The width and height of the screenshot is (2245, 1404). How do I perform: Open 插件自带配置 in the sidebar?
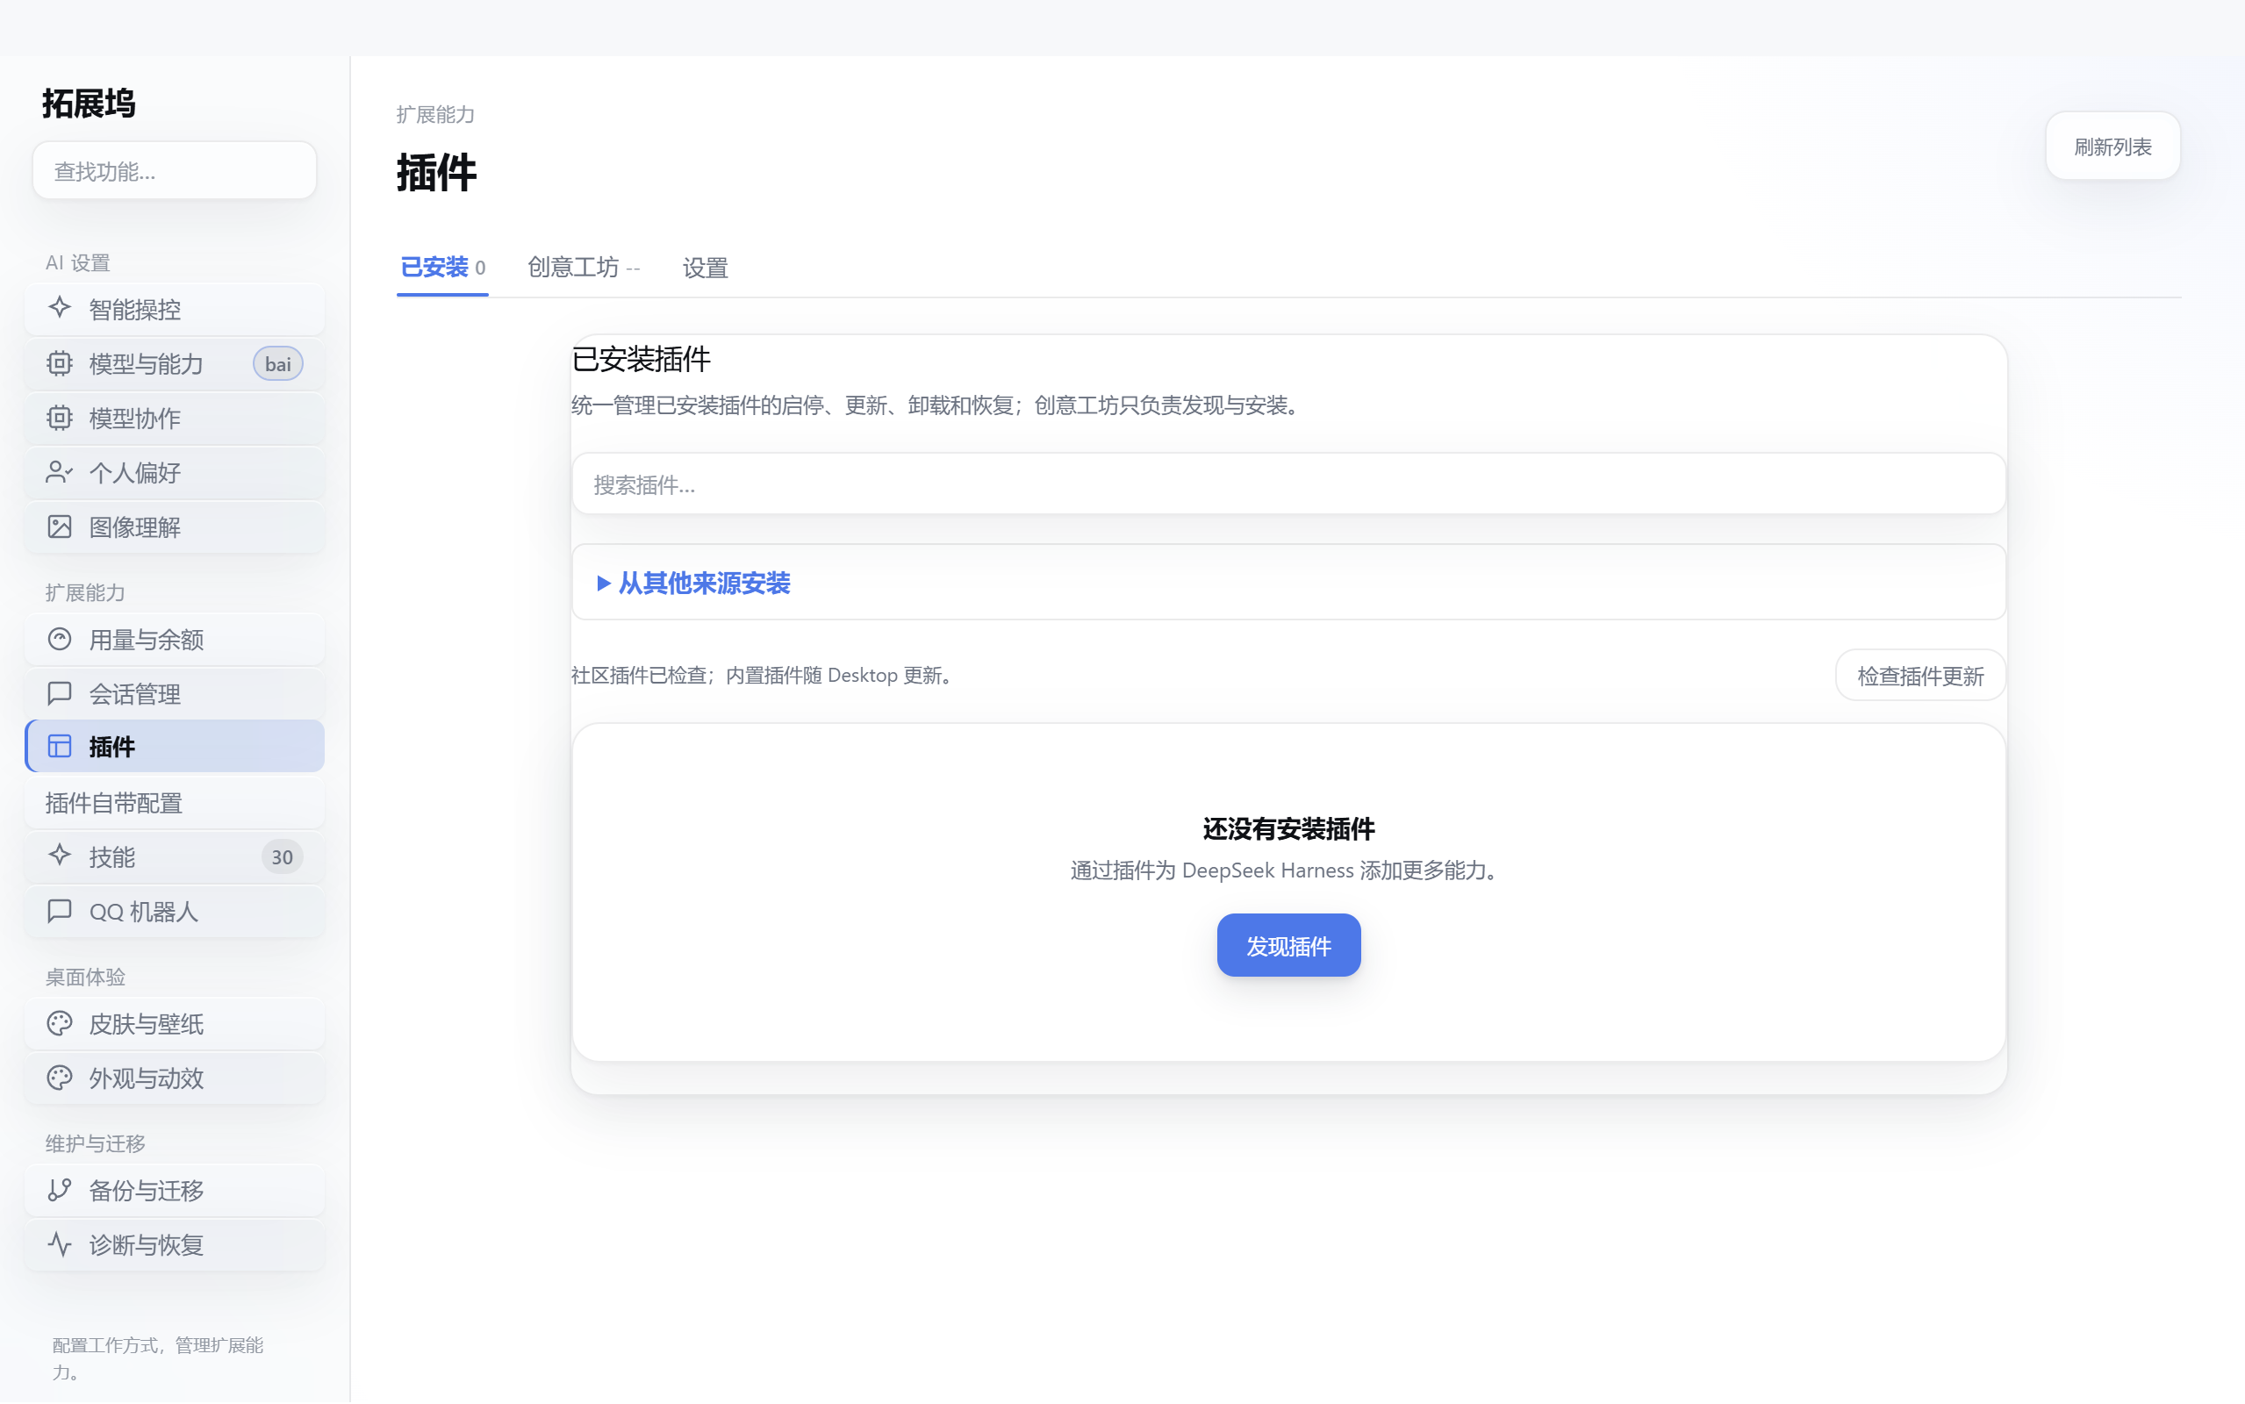click(x=175, y=802)
